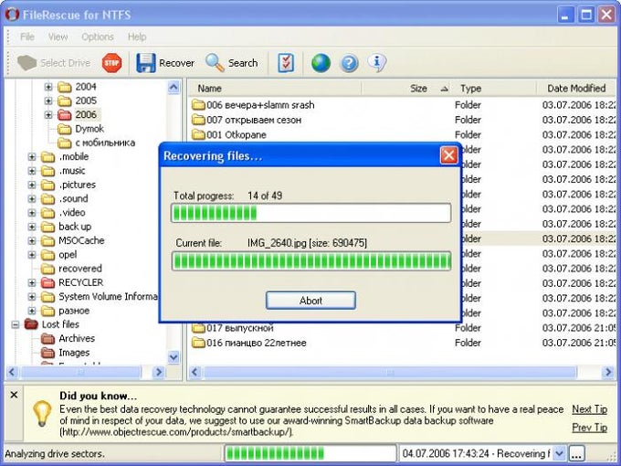This screenshot has height=466, width=621.
Task: Select the opel folder
Action: click(68, 255)
